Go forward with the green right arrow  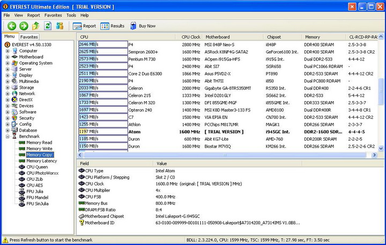point(24,26)
